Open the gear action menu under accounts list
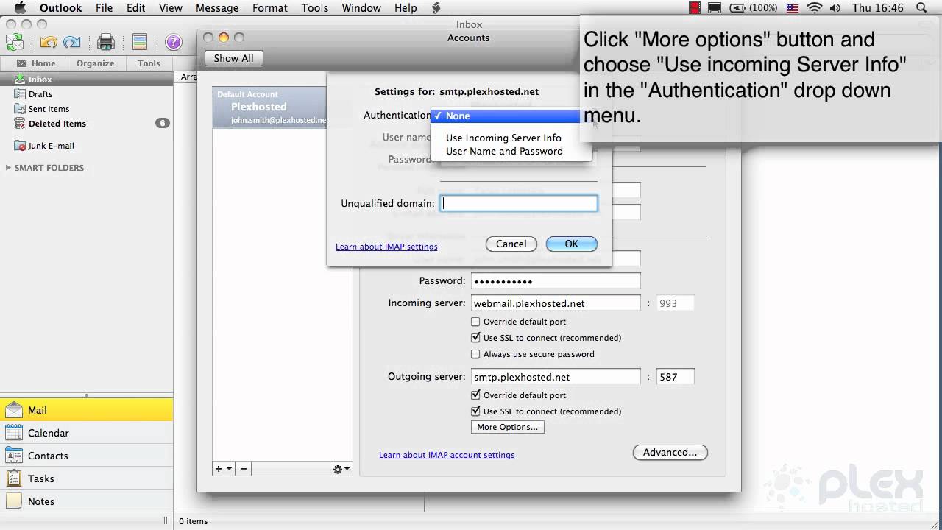This screenshot has width=942, height=530. [341, 469]
